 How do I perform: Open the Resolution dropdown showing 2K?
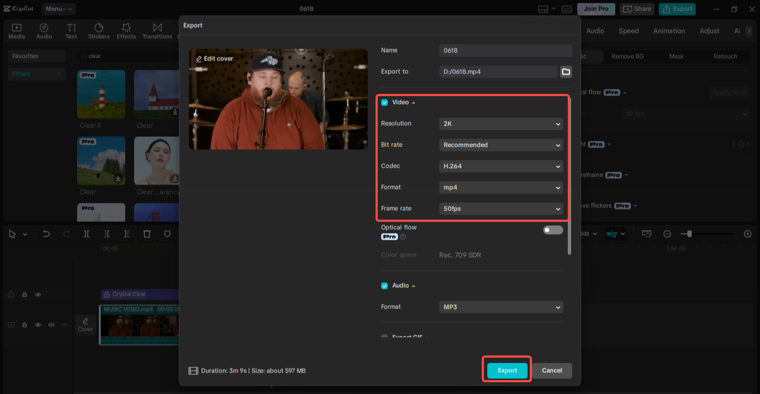click(501, 124)
